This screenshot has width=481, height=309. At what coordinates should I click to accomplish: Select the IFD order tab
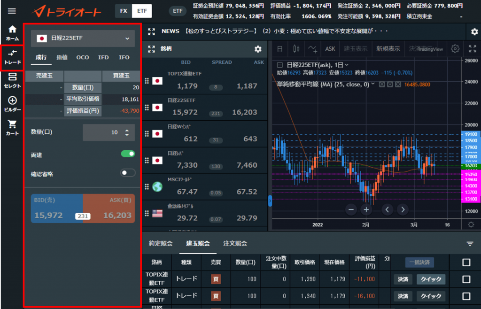pyautogui.click(x=103, y=57)
